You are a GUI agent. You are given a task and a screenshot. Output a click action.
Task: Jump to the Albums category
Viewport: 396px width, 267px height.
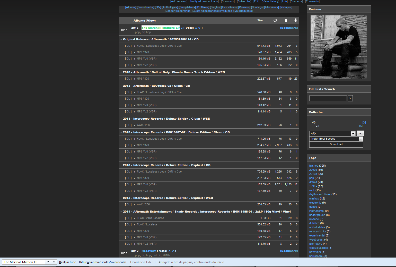131,7
